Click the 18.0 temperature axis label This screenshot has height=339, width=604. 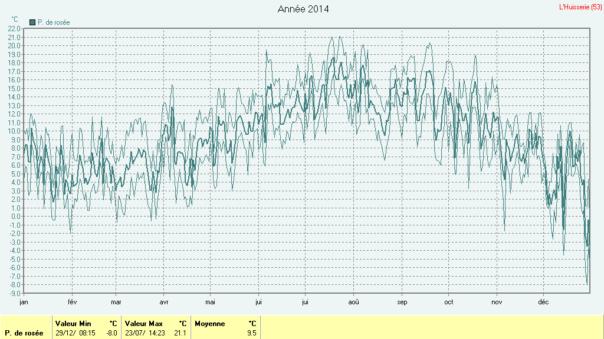[x=14, y=63]
